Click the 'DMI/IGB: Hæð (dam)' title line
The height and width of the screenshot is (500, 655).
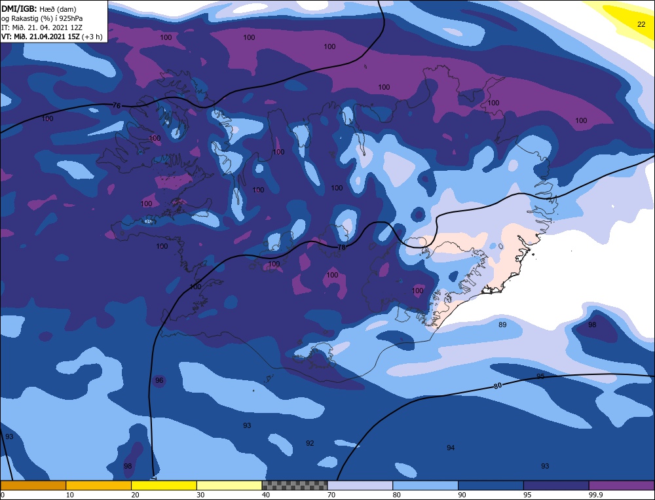click(x=39, y=9)
